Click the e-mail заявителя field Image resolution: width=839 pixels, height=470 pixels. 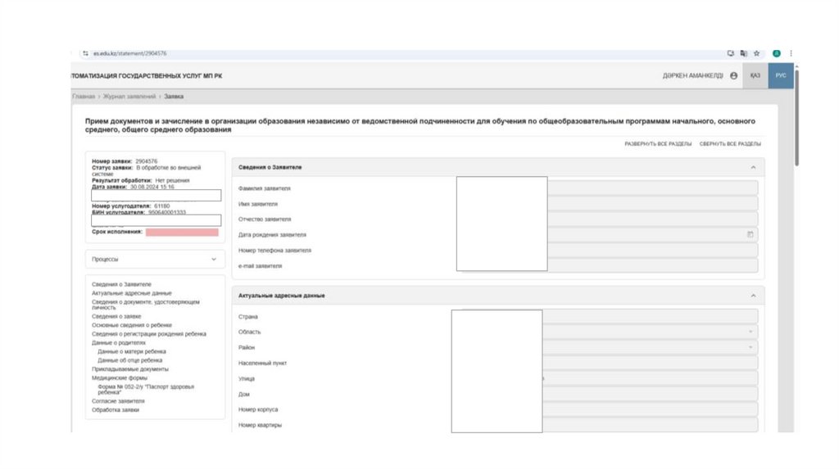(653, 265)
